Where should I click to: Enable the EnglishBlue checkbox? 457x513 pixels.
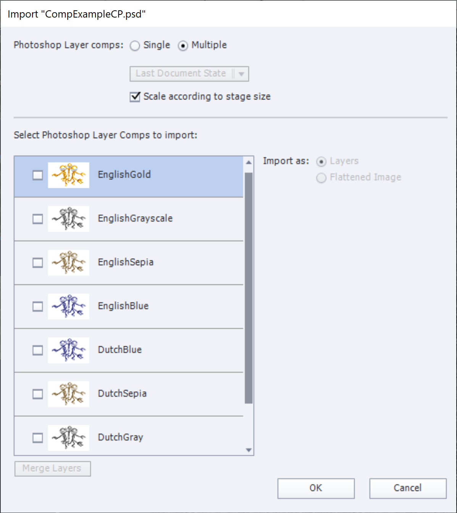coord(38,307)
